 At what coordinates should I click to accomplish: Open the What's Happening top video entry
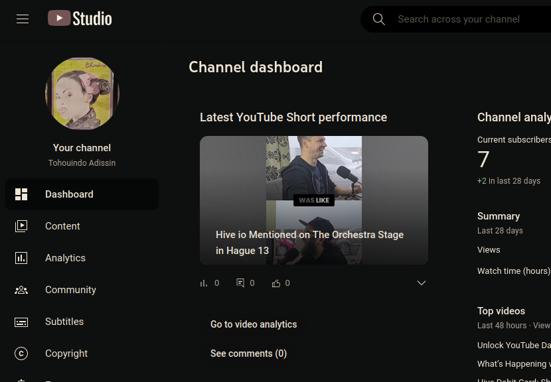tap(514, 364)
